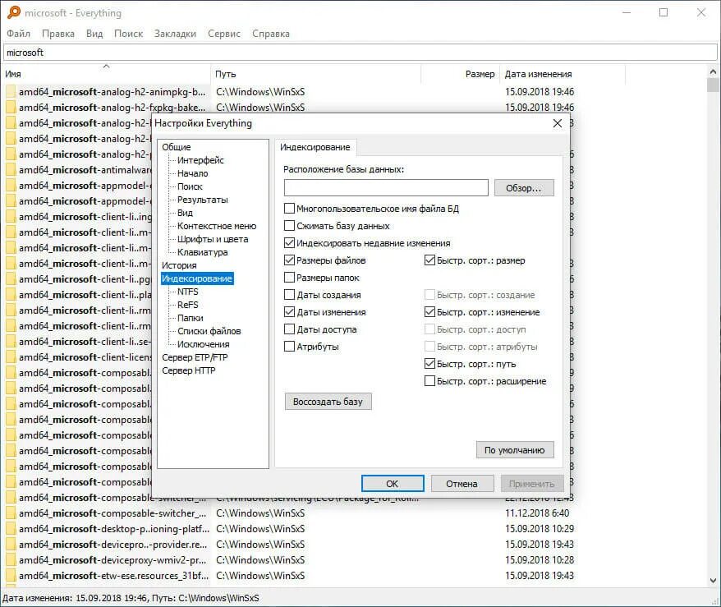Viewport: 721px width, 607px height.
Task: Click the Everything magnifier app icon
Action: pyautogui.click(x=14, y=12)
